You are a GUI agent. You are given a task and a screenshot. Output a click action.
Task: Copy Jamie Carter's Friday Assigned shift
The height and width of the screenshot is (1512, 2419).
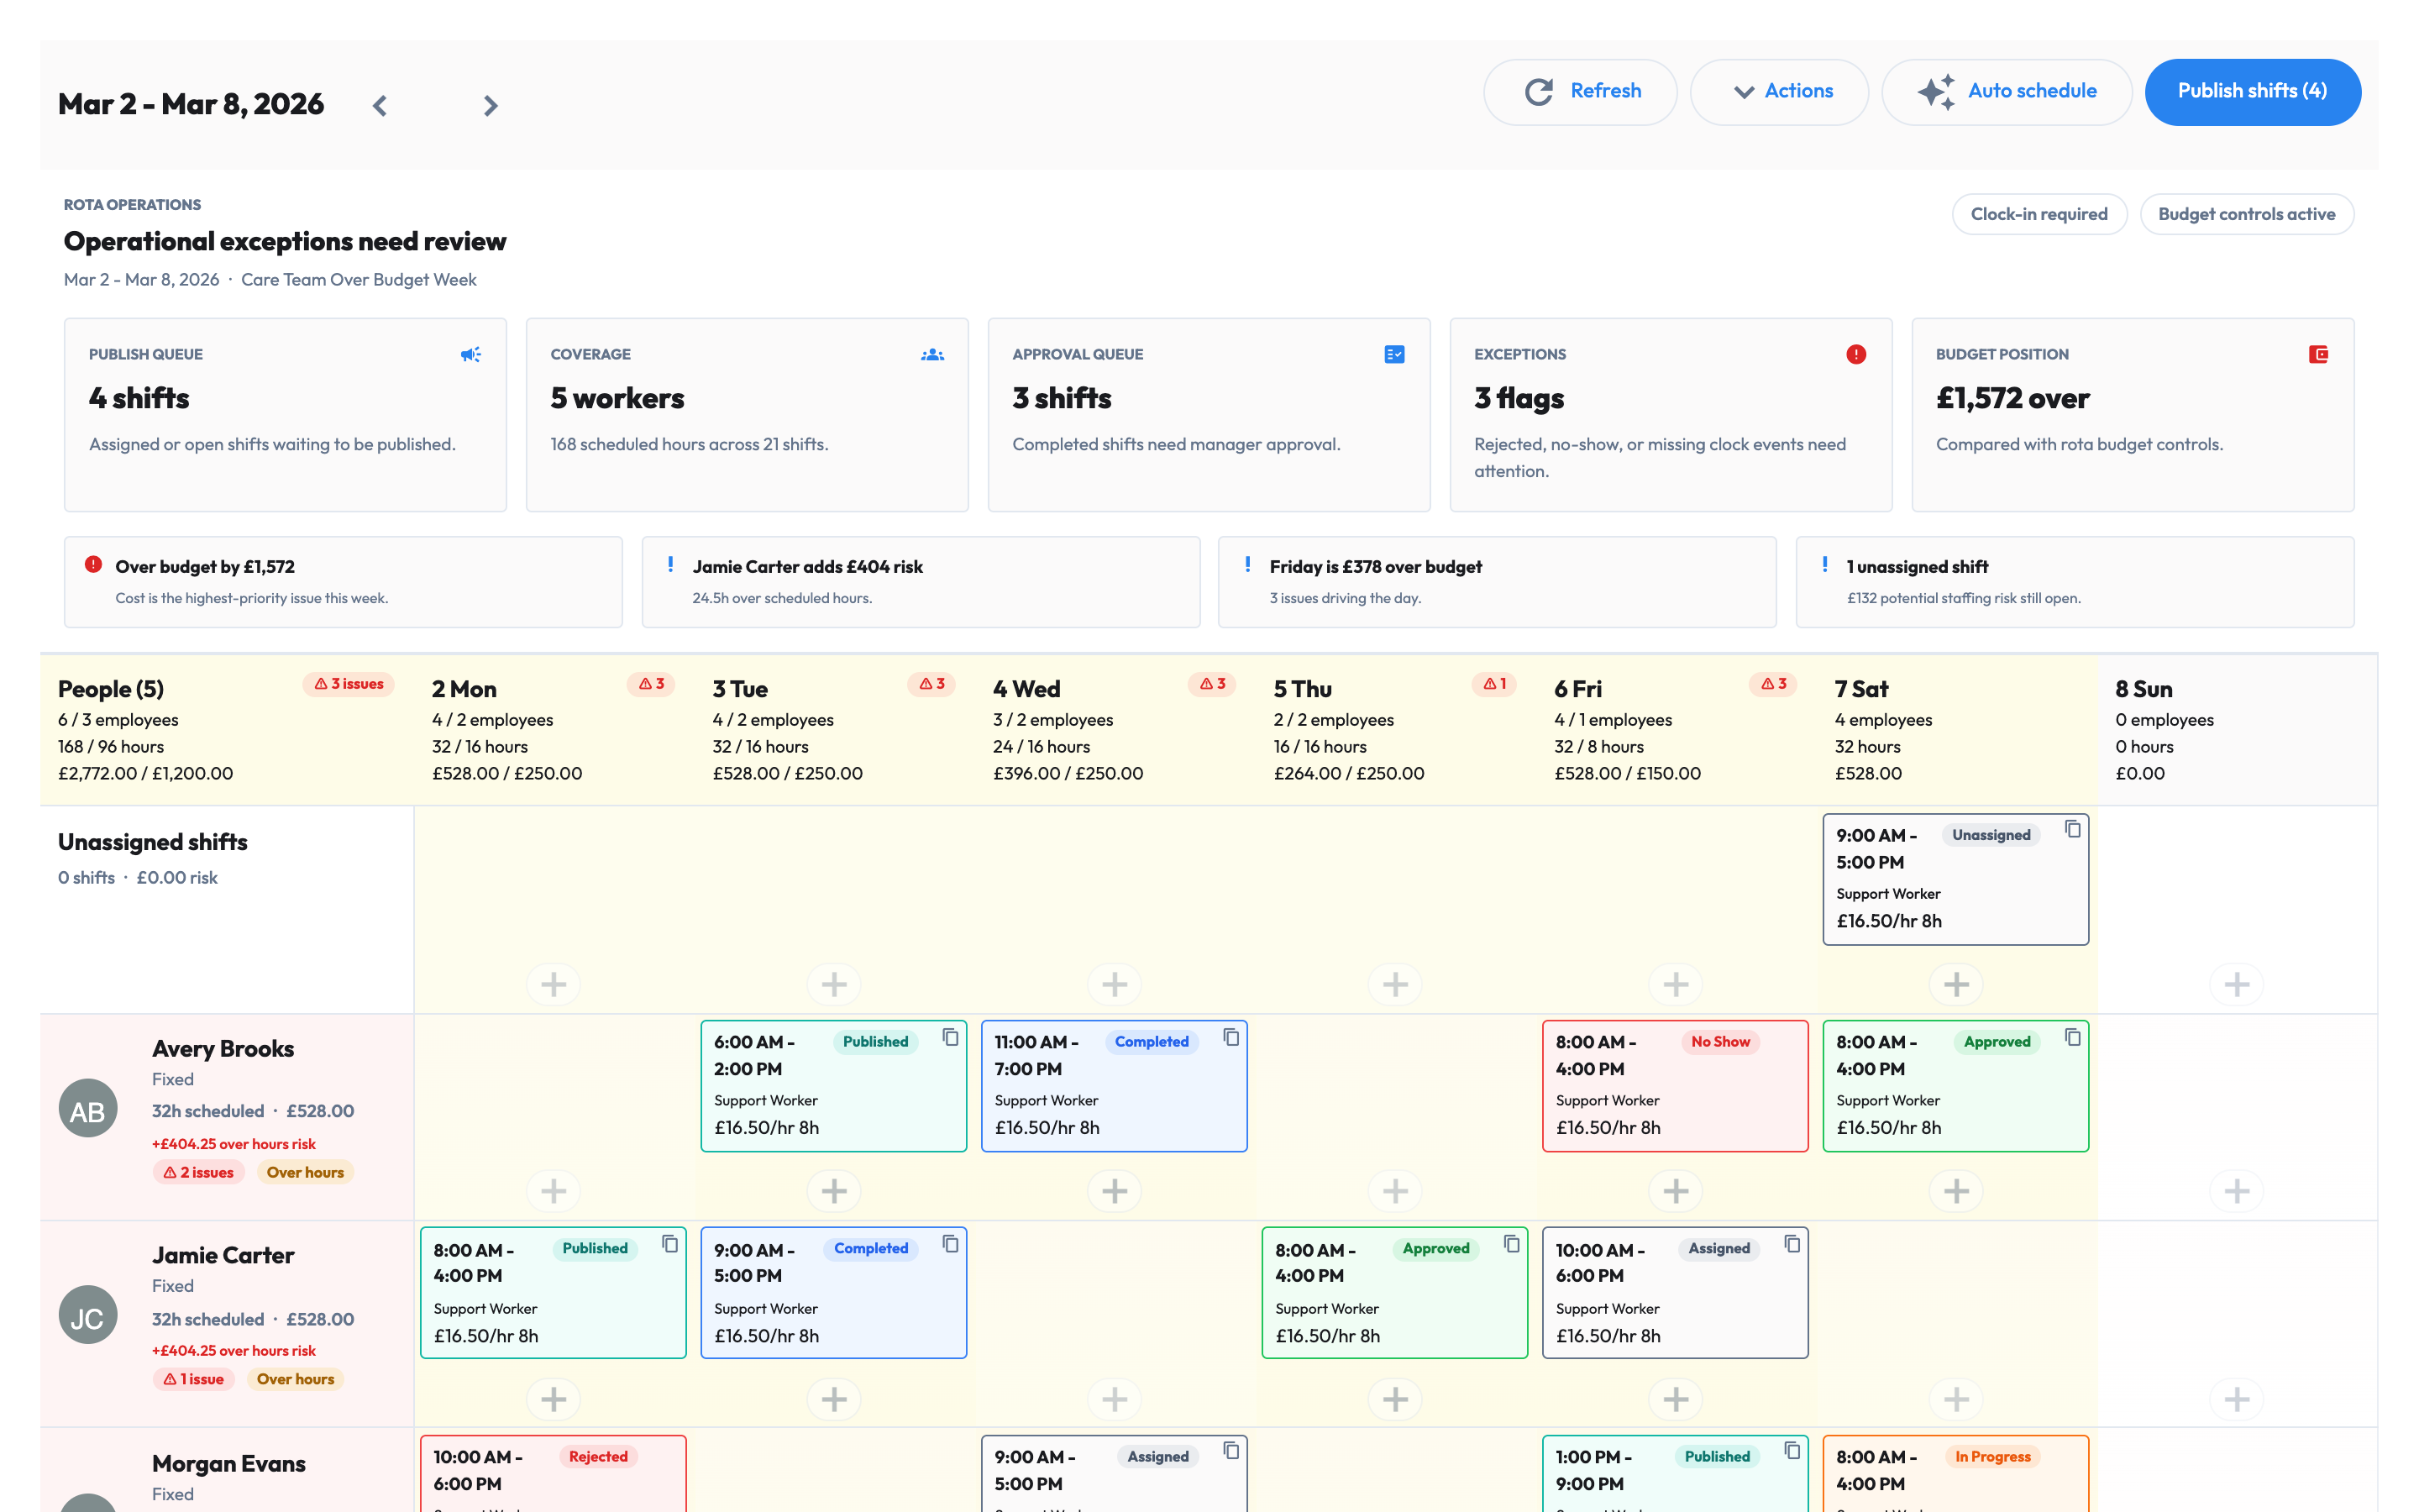click(1792, 1244)
